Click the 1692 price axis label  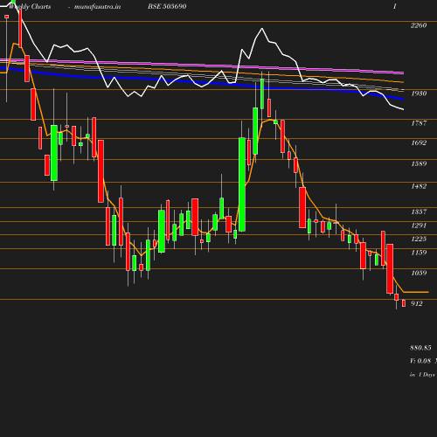pos(419,142)
